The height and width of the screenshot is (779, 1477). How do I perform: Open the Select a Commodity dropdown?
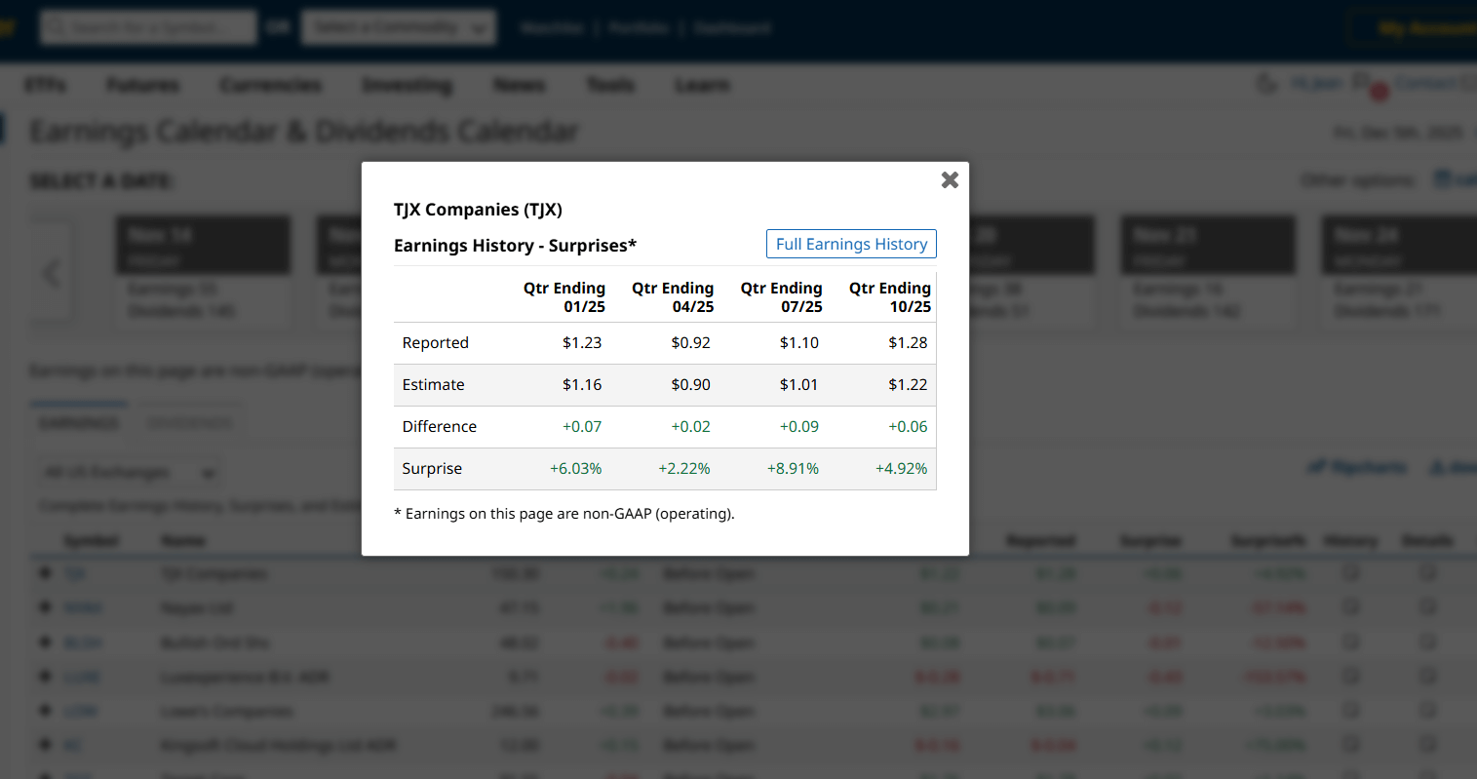point(398,27)
